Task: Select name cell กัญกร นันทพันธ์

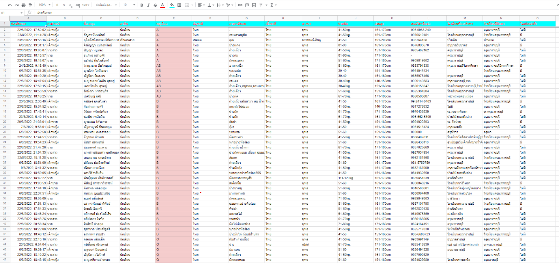Action: (101, 35)
